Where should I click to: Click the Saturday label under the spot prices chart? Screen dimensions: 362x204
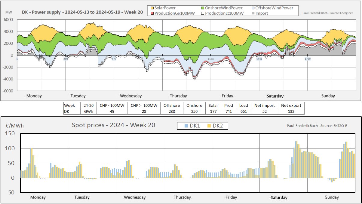tap(279, 197)
